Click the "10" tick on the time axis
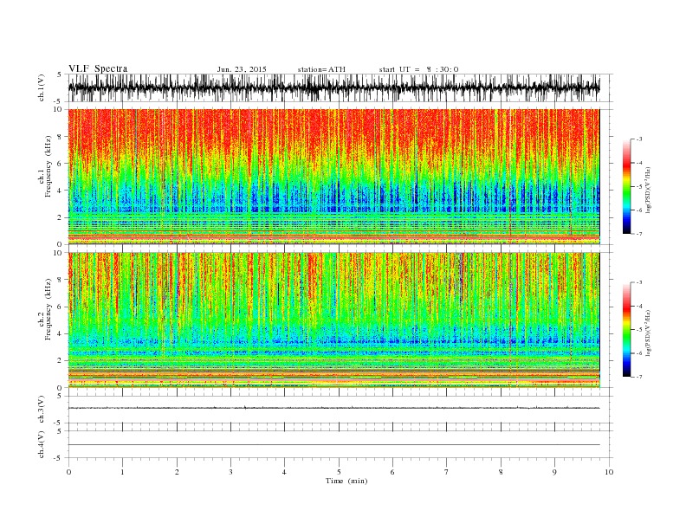Image resolution: width=686 pixels, height=530 pixels. 609,472
